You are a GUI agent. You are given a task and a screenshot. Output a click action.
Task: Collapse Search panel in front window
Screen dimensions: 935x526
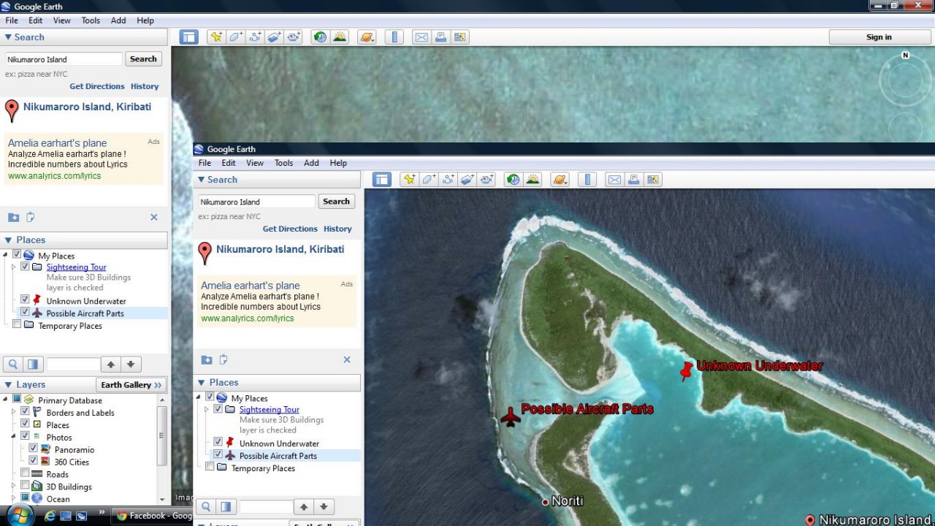click(201, 180)
